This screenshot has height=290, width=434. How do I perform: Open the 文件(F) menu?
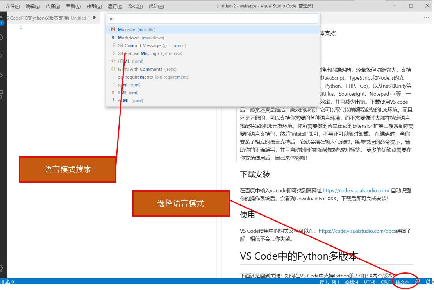[x=13, y=6]
